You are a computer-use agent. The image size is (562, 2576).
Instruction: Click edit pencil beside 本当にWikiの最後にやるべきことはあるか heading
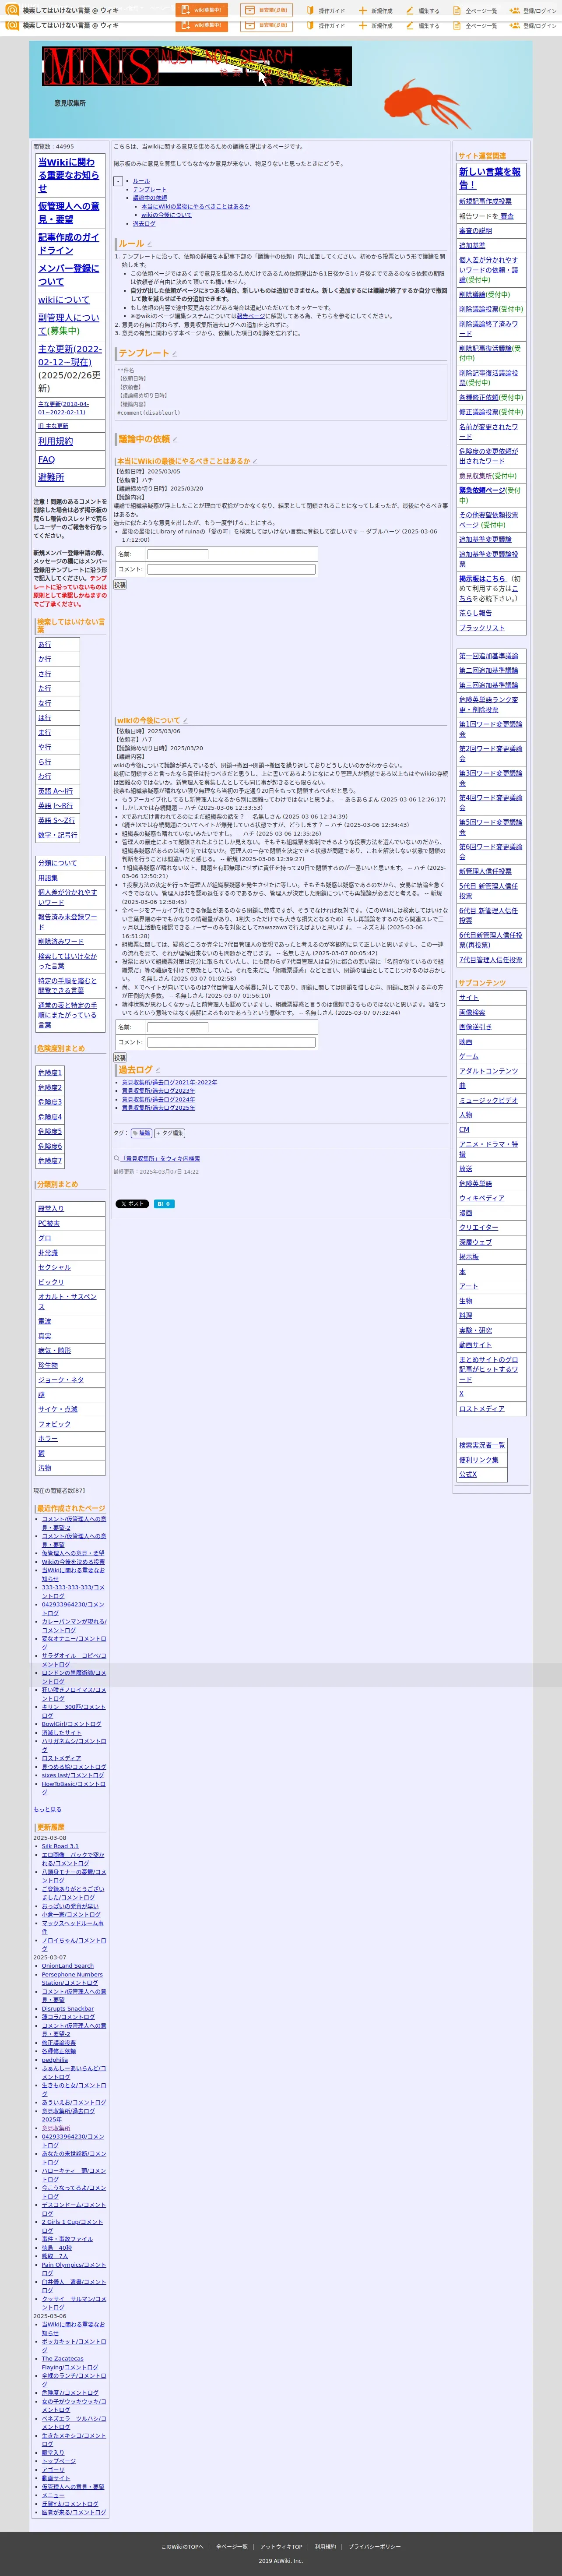pyautogui.click(x=255, y=461)
